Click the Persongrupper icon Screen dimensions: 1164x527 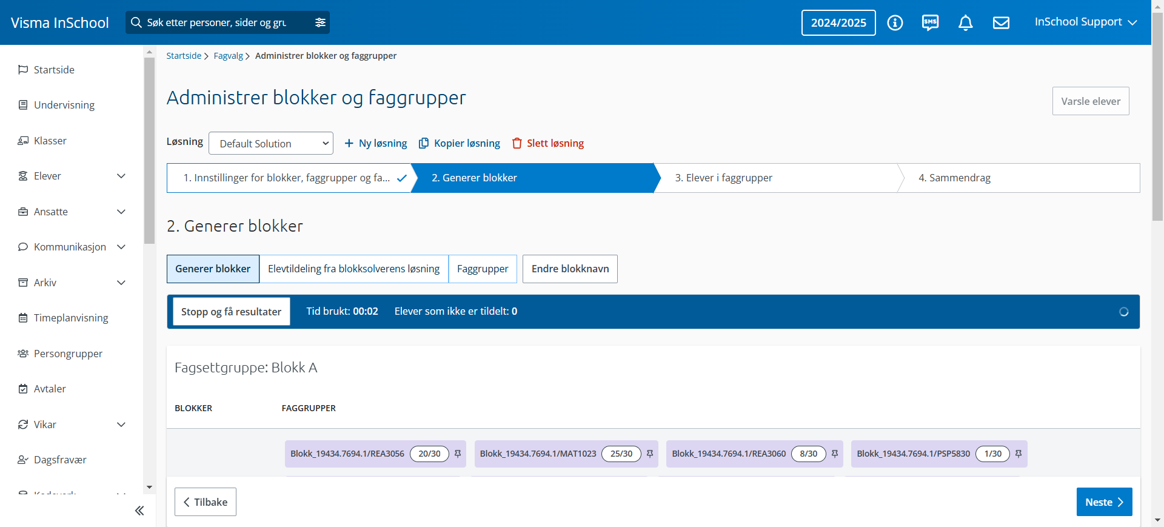(x=23, y=354)
